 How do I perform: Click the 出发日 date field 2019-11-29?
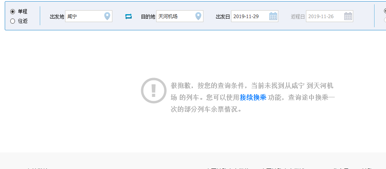[x=255, y=16]
